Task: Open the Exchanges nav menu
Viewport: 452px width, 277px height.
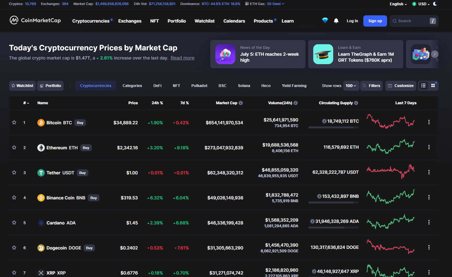Action: click(x=130, y=21)
